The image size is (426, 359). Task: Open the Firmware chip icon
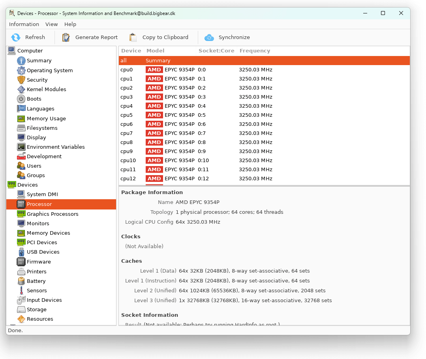click(x=21, y=262)
